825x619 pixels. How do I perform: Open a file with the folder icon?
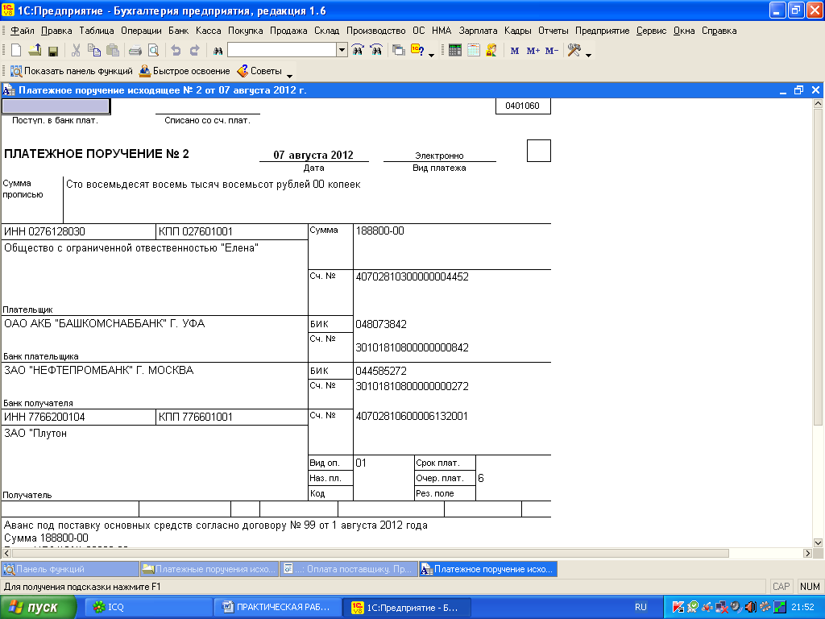tap(35, 51)
